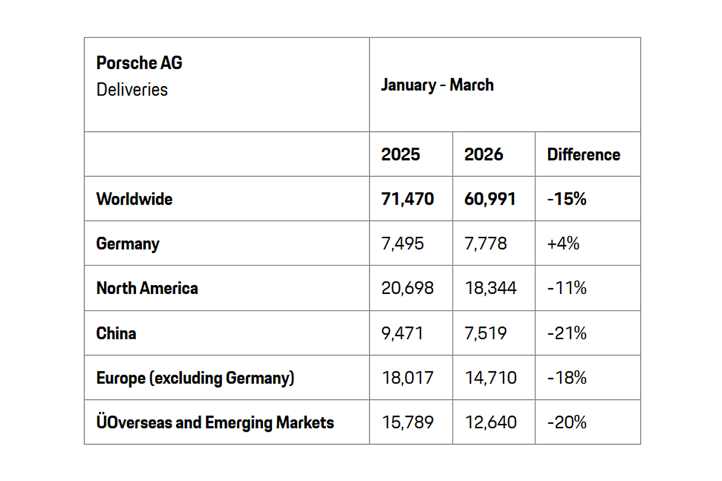Click the Difference column header
Viewport: 722px width, 481px height.
(x=583, y=155)
